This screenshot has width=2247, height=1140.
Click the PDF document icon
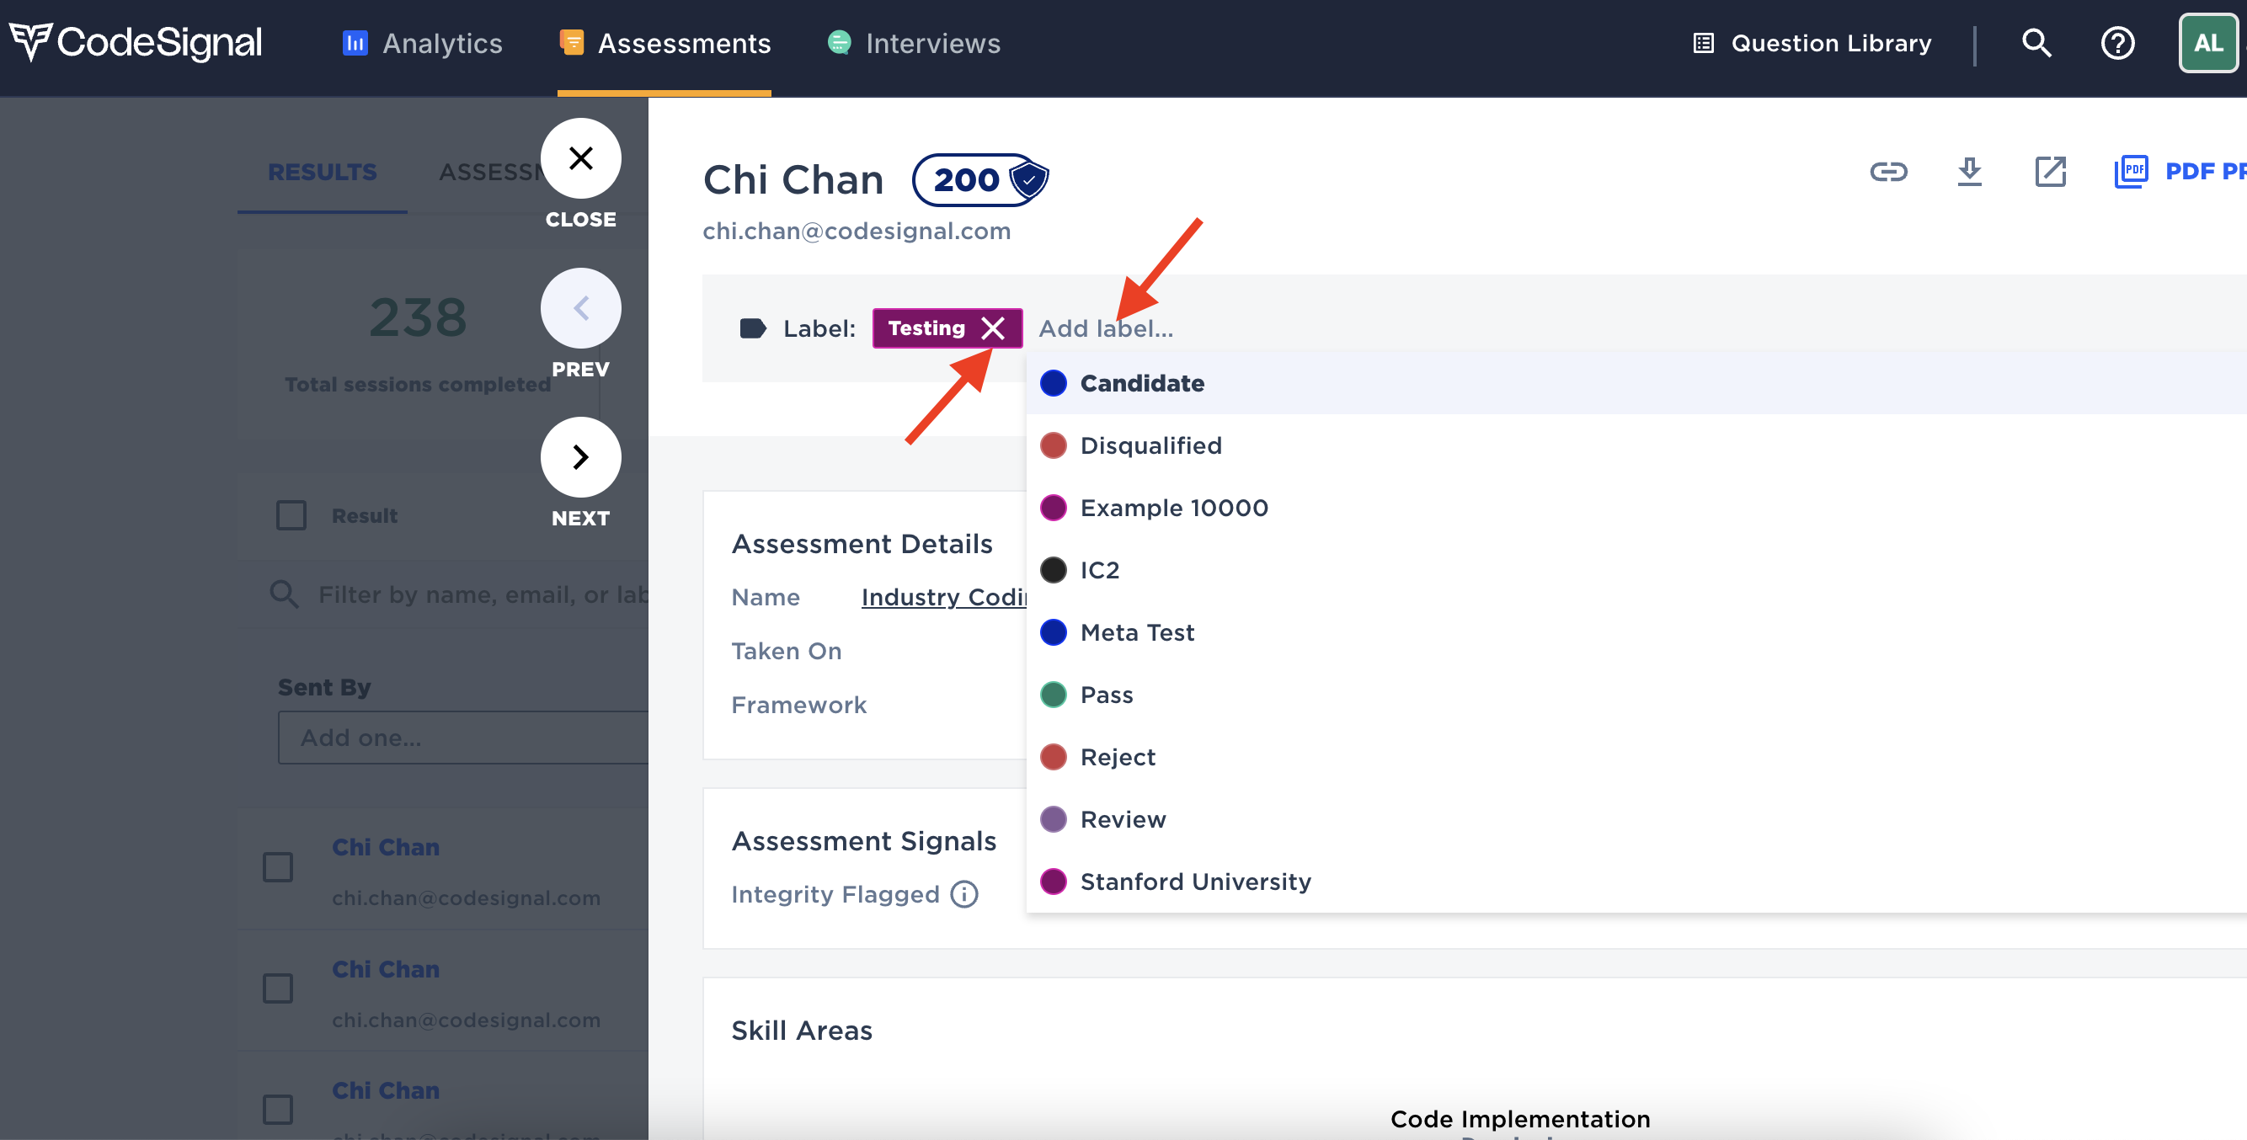pos(2130,172)
